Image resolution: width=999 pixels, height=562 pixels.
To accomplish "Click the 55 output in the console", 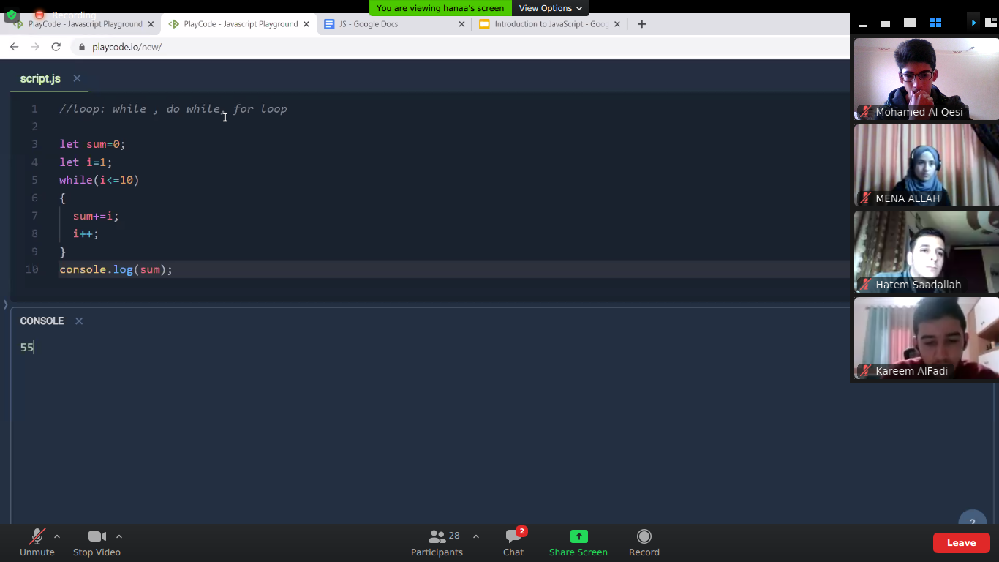I will (27, 348).
